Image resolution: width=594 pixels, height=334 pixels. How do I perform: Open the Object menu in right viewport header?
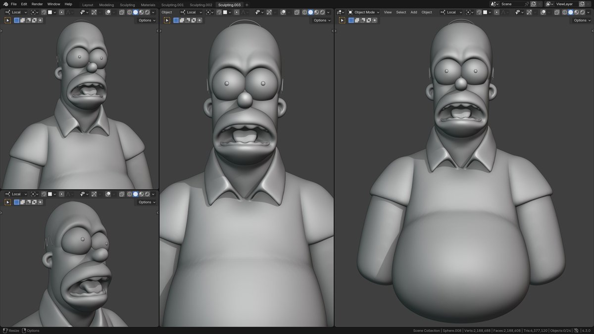pyautogui.click(x=427, y=12)
